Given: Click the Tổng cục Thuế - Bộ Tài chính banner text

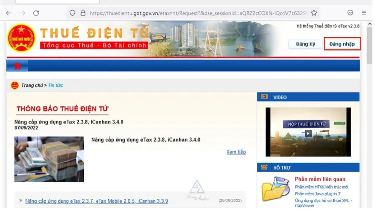Looking at the screenshot, I should click(94, 45).
